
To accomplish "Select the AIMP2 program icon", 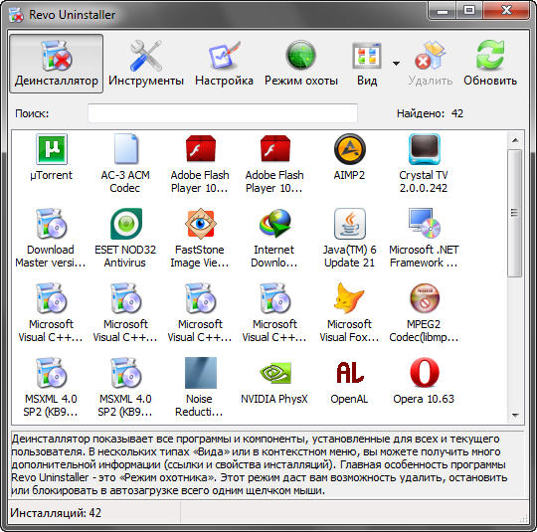I will click(350, 149).
